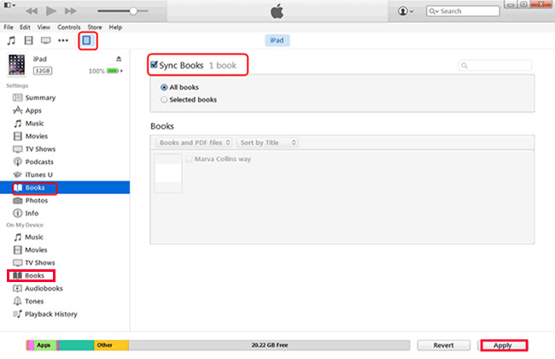Open the Sort by Title dropdown
The image size is (555, 359).
point(267,143)
